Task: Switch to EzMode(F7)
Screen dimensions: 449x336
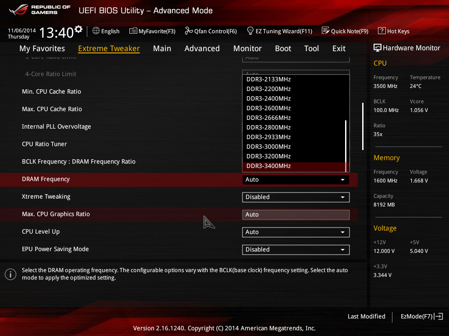Action: click(x=421, y=316)
